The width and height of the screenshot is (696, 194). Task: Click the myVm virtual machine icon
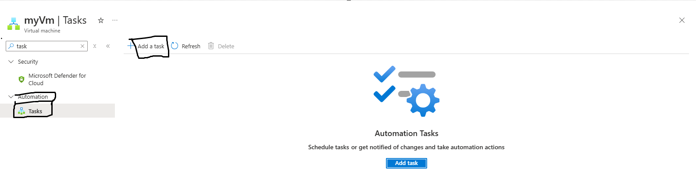coord(14,24)
